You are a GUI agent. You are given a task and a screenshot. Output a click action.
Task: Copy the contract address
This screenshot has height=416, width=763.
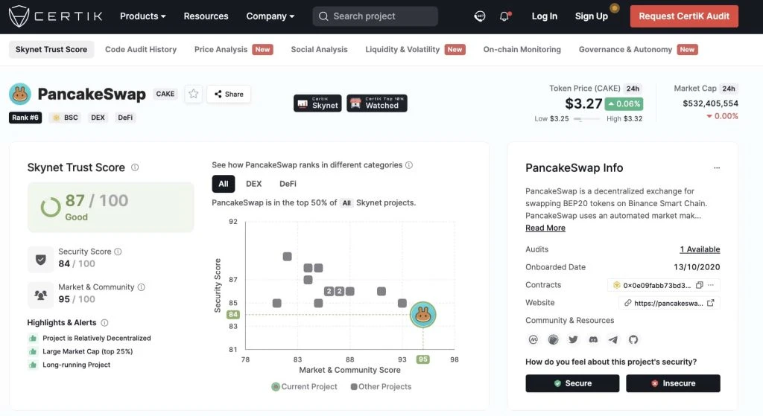pos(699,285)
